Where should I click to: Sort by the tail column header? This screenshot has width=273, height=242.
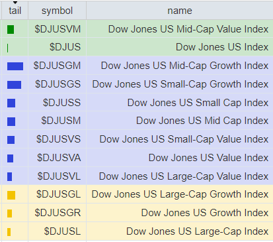15,11
